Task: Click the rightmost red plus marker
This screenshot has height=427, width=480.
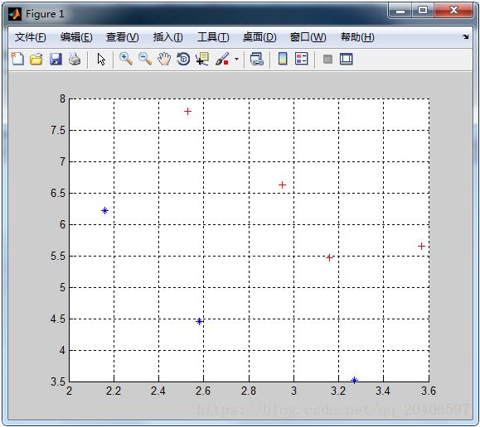Action: (x=421, y=246)
